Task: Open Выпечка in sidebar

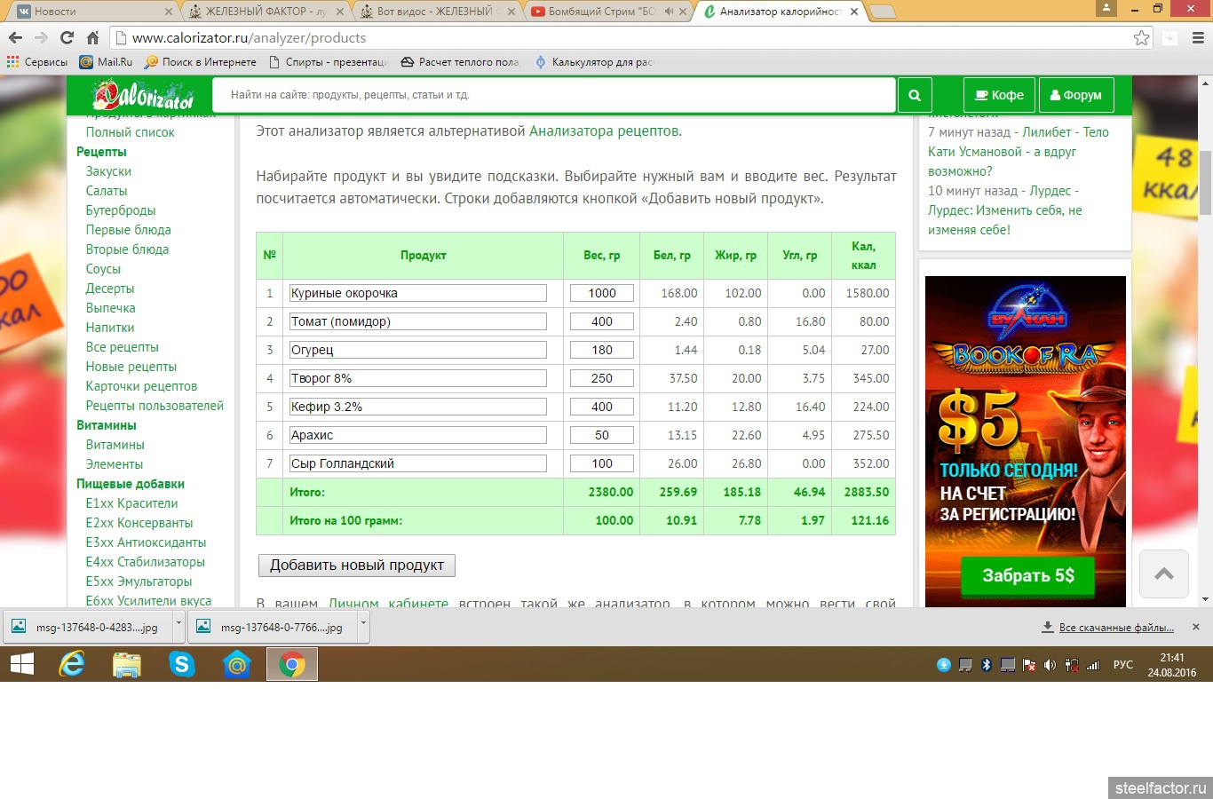Action: coord(111,308)
